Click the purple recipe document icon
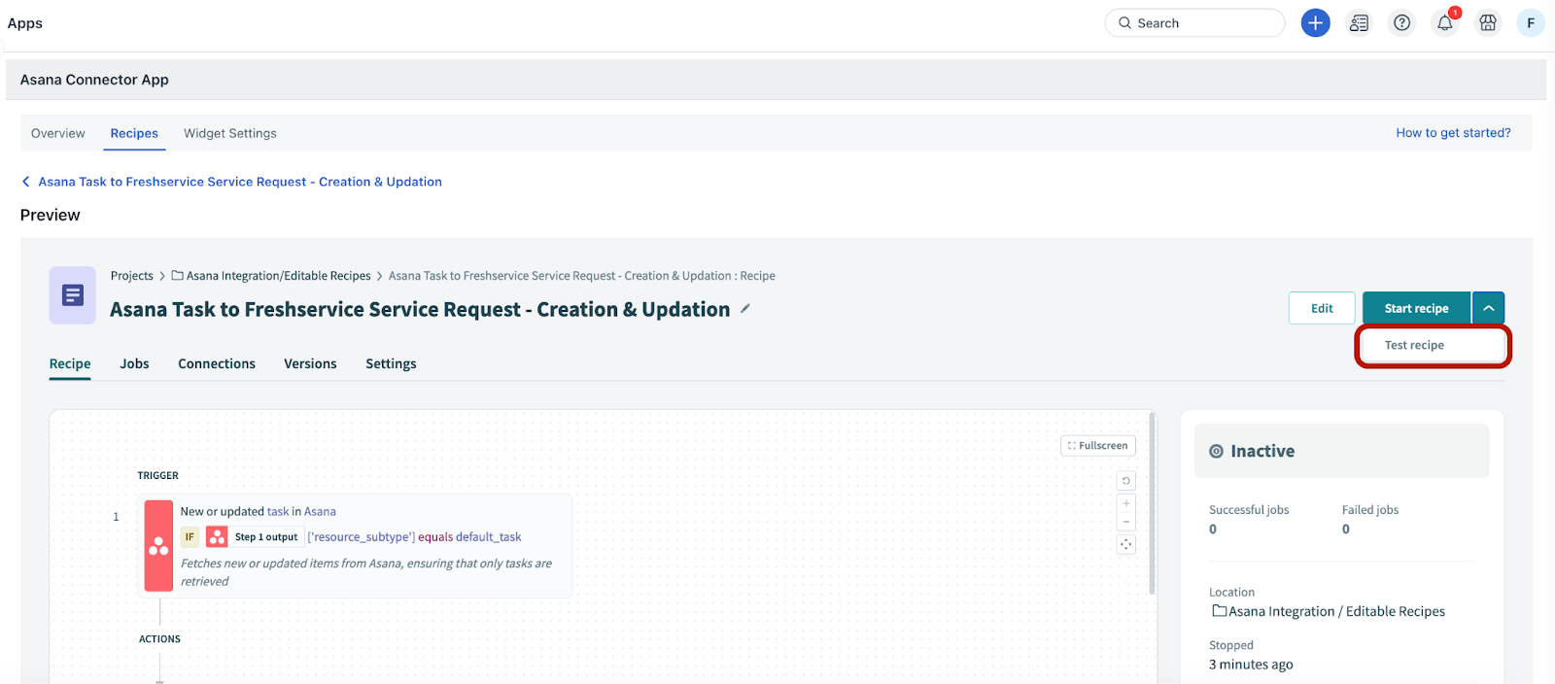 pos(73,295)
